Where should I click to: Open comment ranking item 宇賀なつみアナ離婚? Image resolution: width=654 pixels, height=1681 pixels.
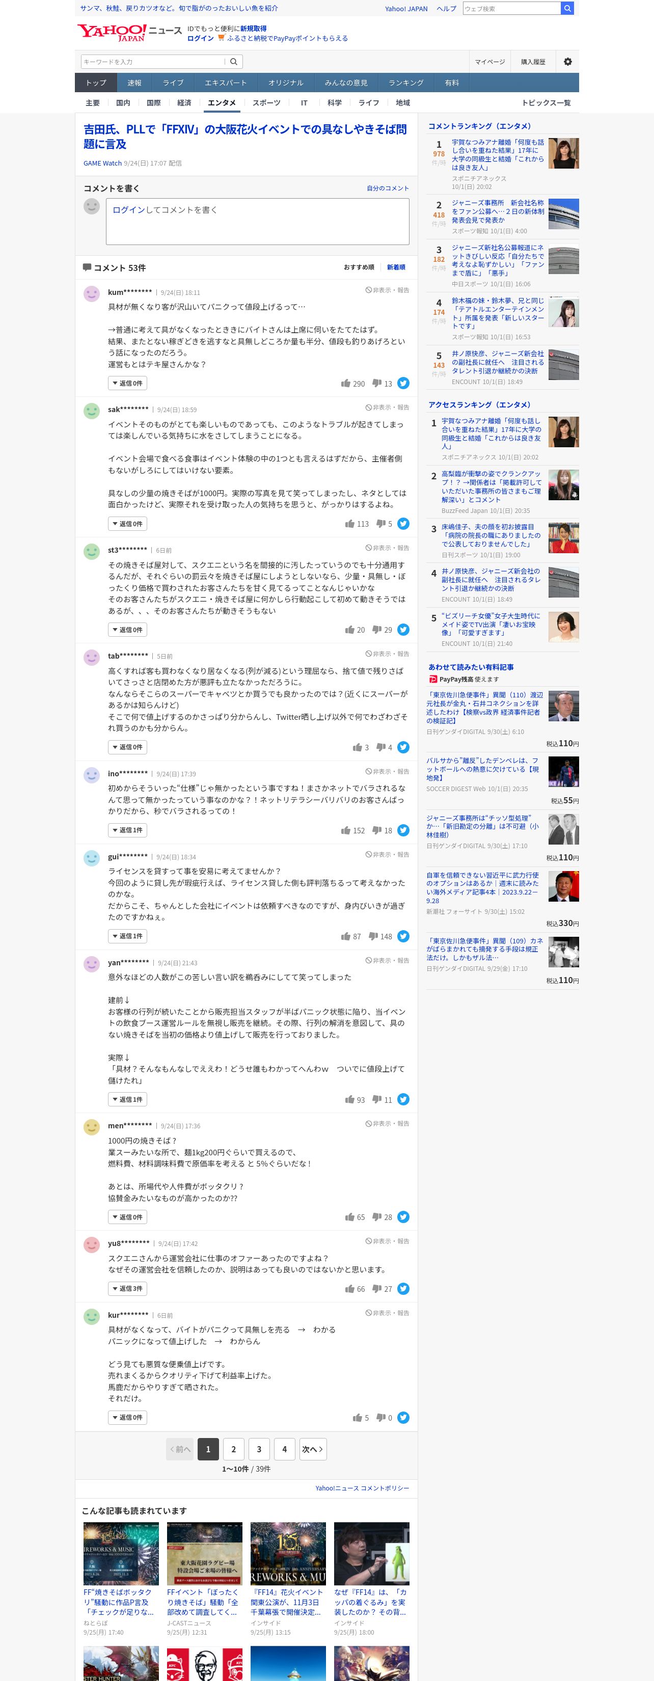click(497, 155)
